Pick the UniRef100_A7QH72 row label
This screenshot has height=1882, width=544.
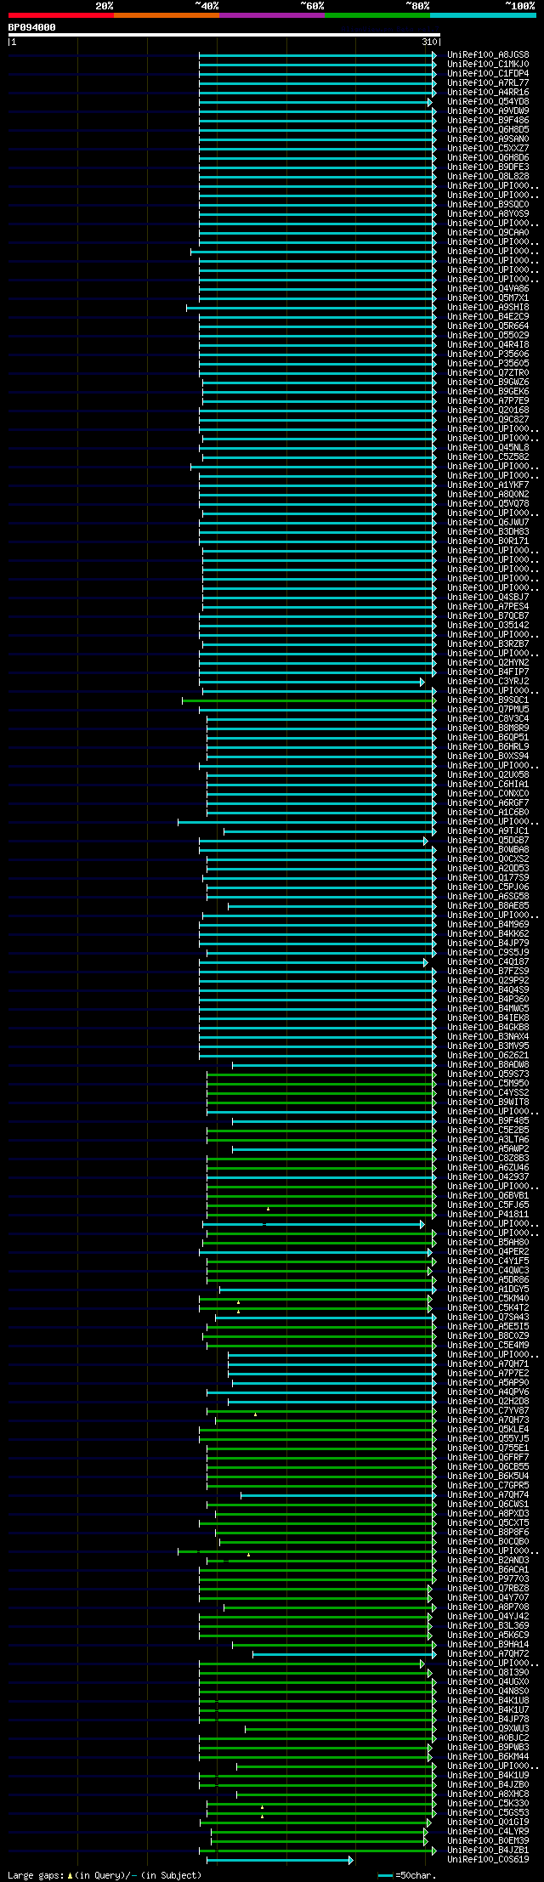coord(488,1653)
